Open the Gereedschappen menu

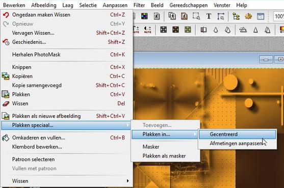[189, 5]
